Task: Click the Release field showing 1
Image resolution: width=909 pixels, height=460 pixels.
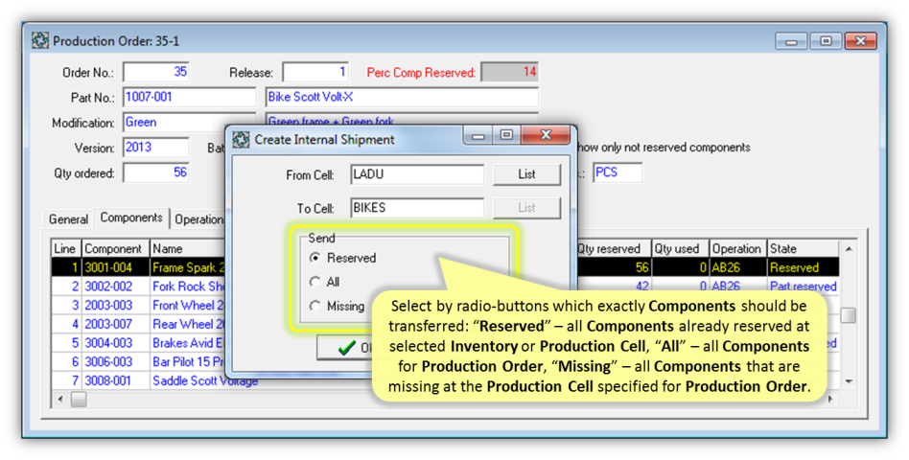Action: click(x=315, y=73)
